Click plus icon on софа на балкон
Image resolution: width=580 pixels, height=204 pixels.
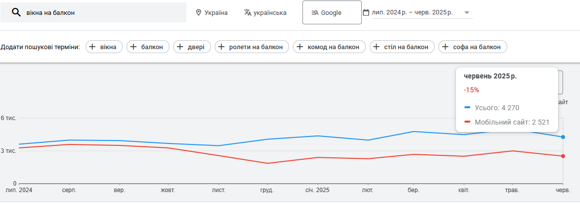tap(446, 47)
